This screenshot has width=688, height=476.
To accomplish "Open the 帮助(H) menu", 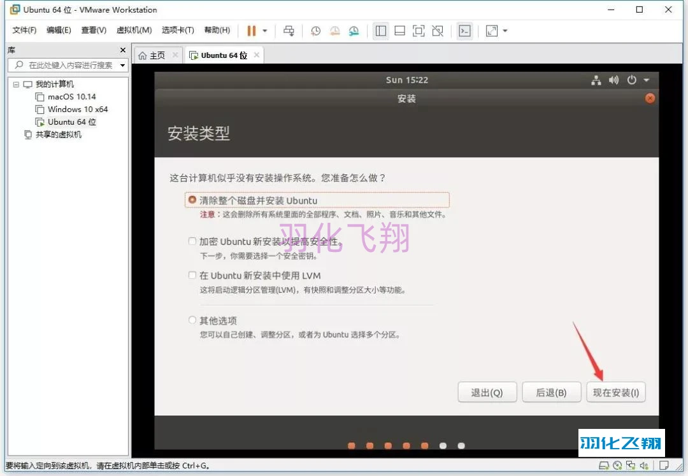I will tap(217, 30).
